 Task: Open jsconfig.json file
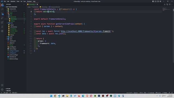13,47
